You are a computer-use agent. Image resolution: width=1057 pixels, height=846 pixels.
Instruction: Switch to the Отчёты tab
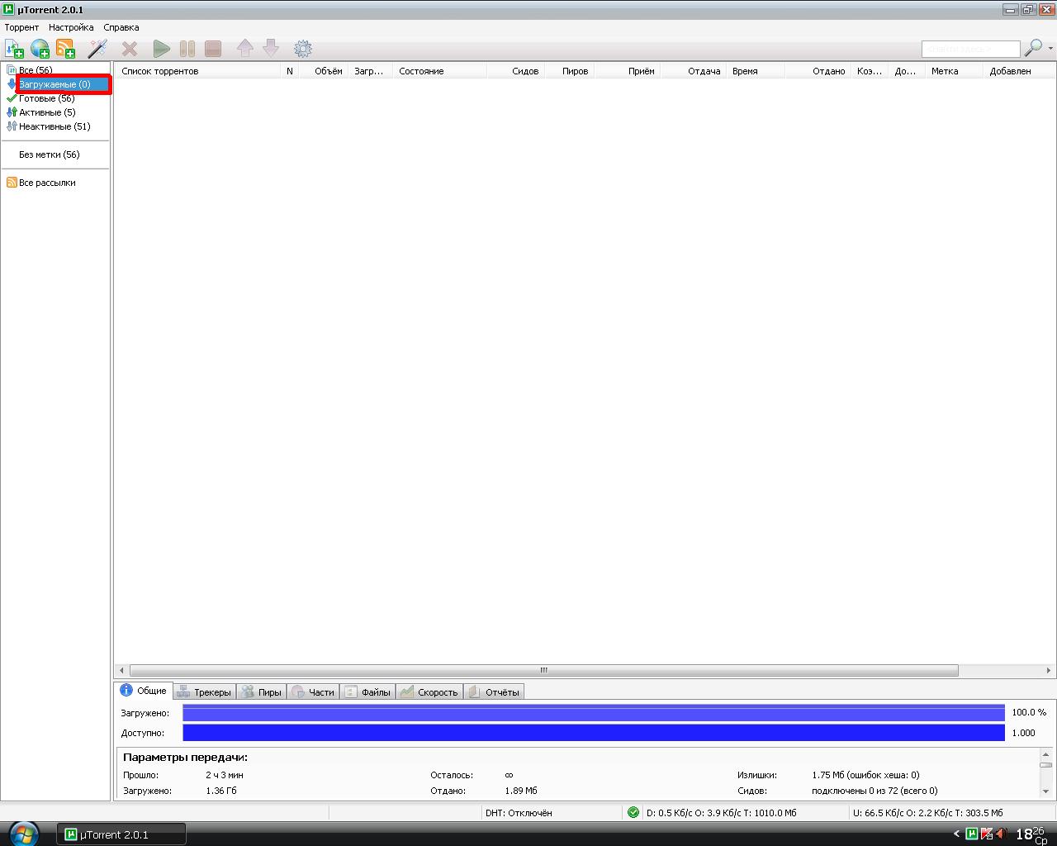pyautogui.click(x=494, y=692)
